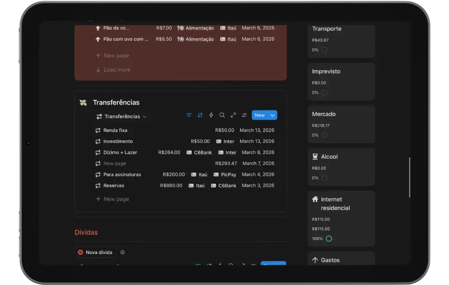Open search magnifier in Transferências toolbar
The width and height of the screenshot is (449, 285).
point(222,115)
